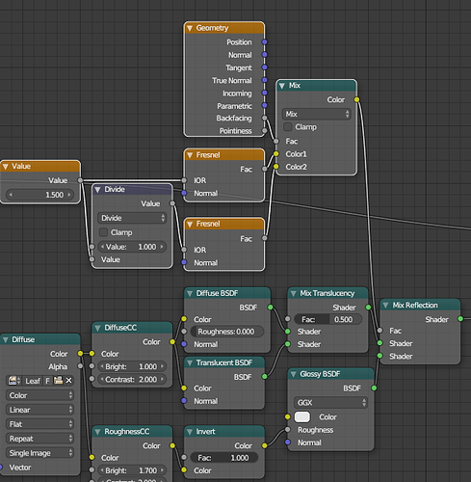Click the open image folder icon beside Leaf

tap(59, 381)
